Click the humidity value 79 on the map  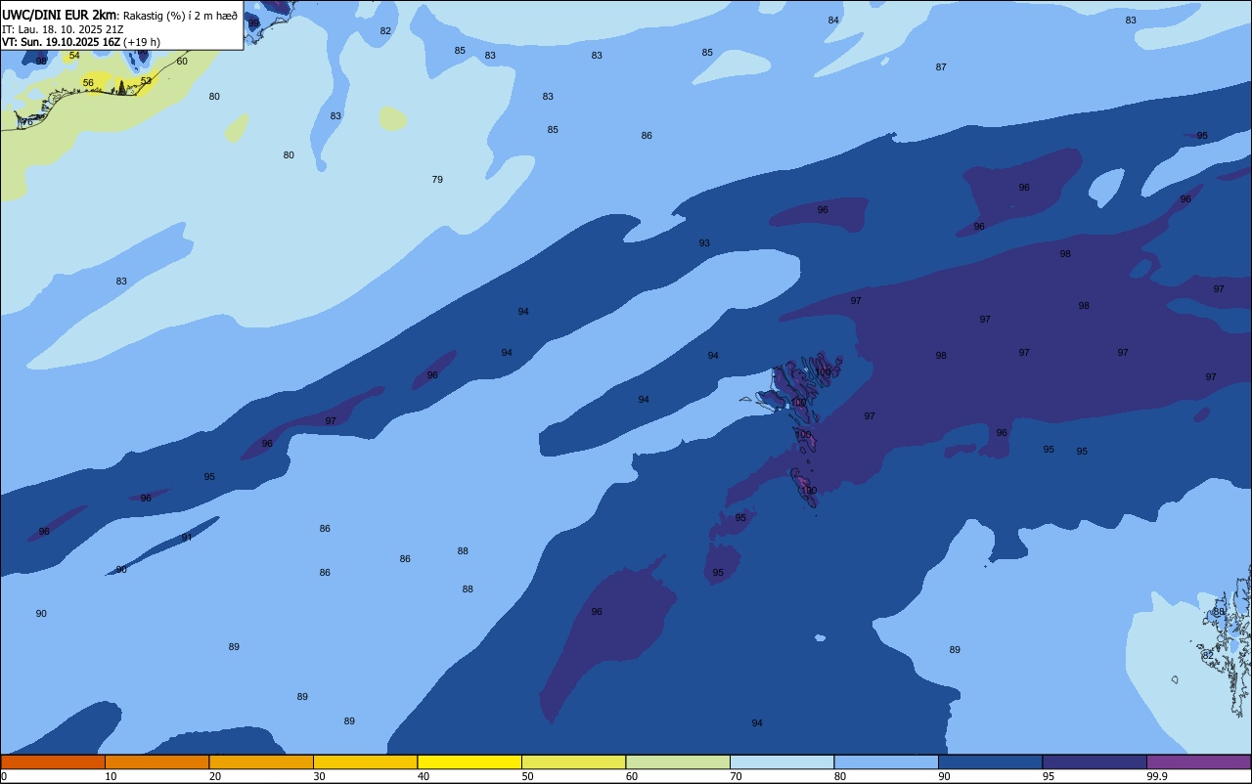pos(437,179)
